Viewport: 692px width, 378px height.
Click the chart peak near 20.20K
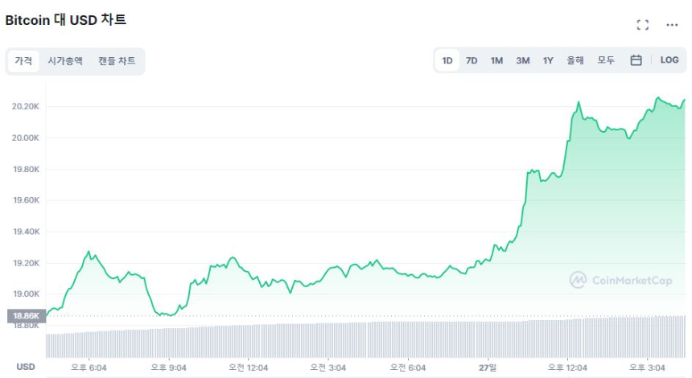[658, 98]
